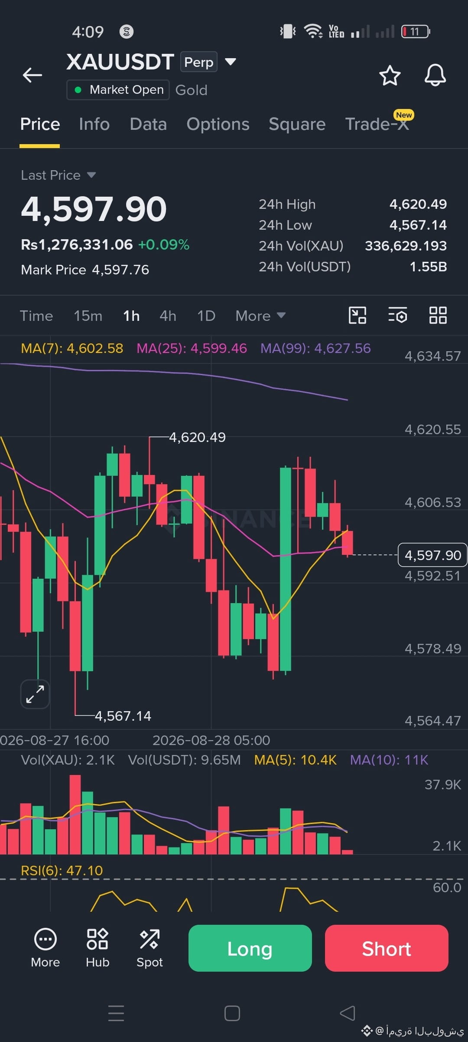The width and height of the screenshot is (468, 1042).
Task: Tap the Vol(USDT): 9.65M label
Action: pos(184,760)
